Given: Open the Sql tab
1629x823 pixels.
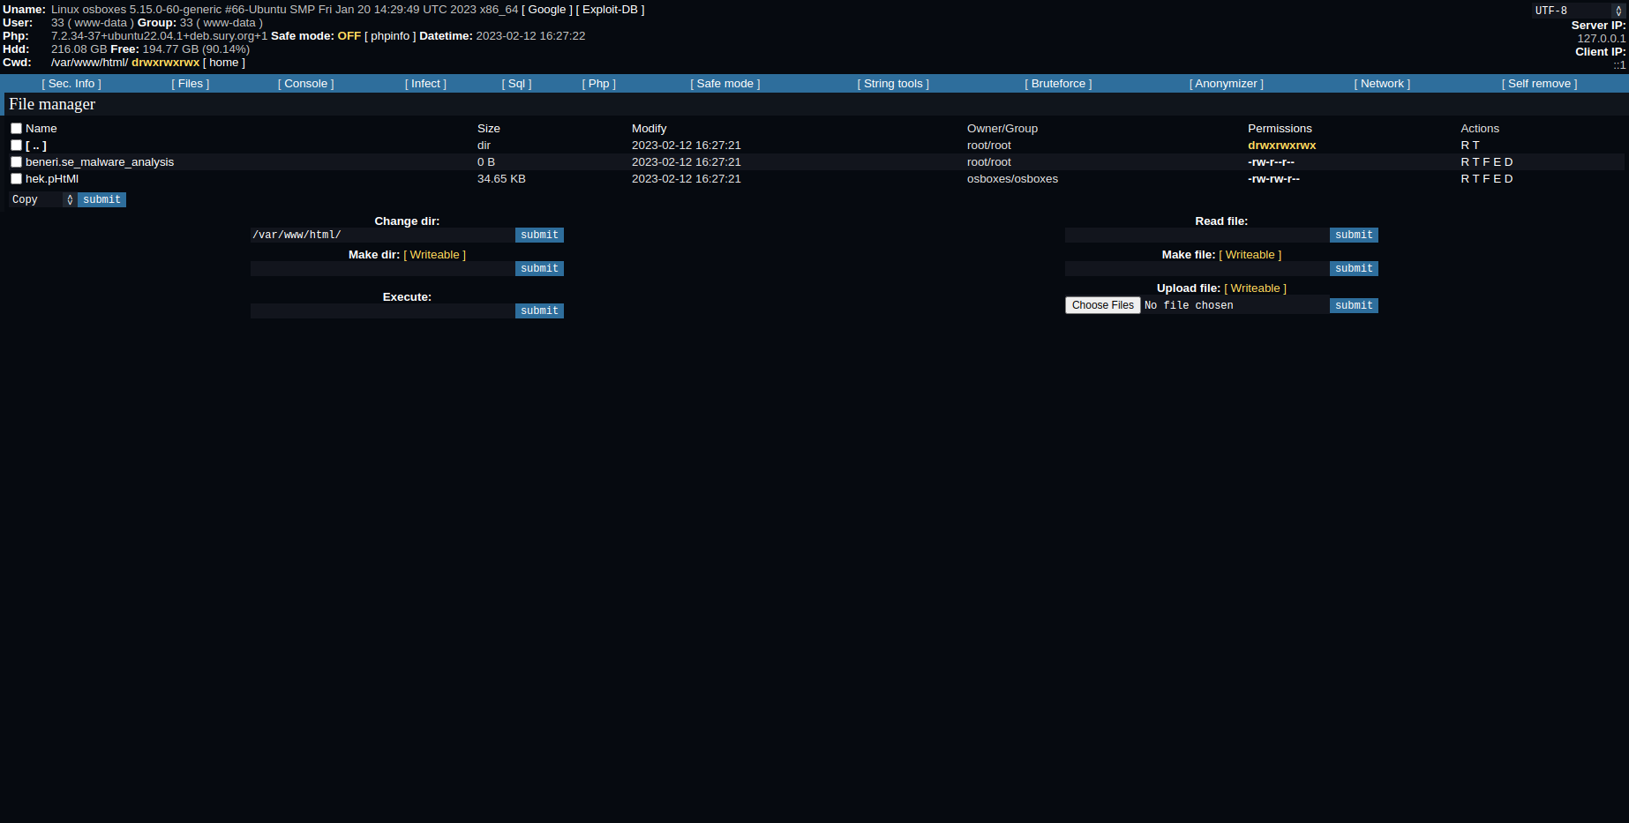Looking at the screenshot, I should pos(517,84).
